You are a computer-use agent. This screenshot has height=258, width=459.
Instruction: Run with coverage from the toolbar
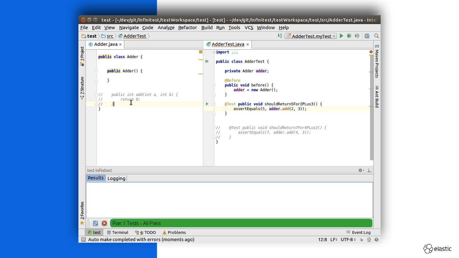pyautogui.click(x=357, y=36)
